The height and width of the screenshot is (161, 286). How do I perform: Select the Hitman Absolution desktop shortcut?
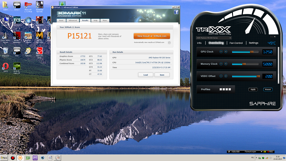17,38
